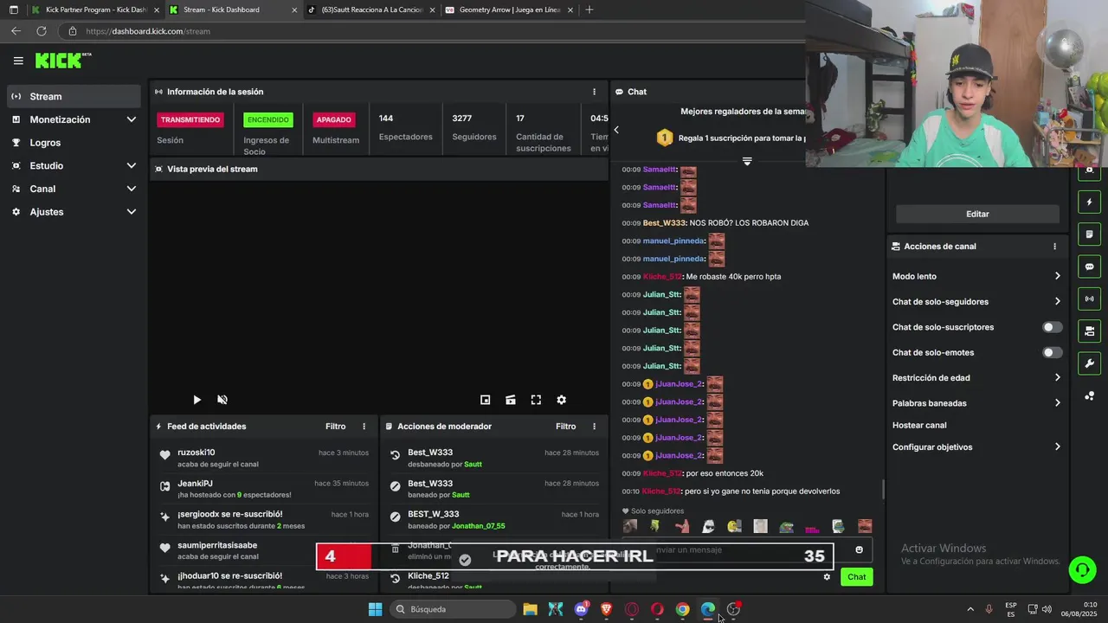Open Chat de solo-seguidores options

[976, 302]
